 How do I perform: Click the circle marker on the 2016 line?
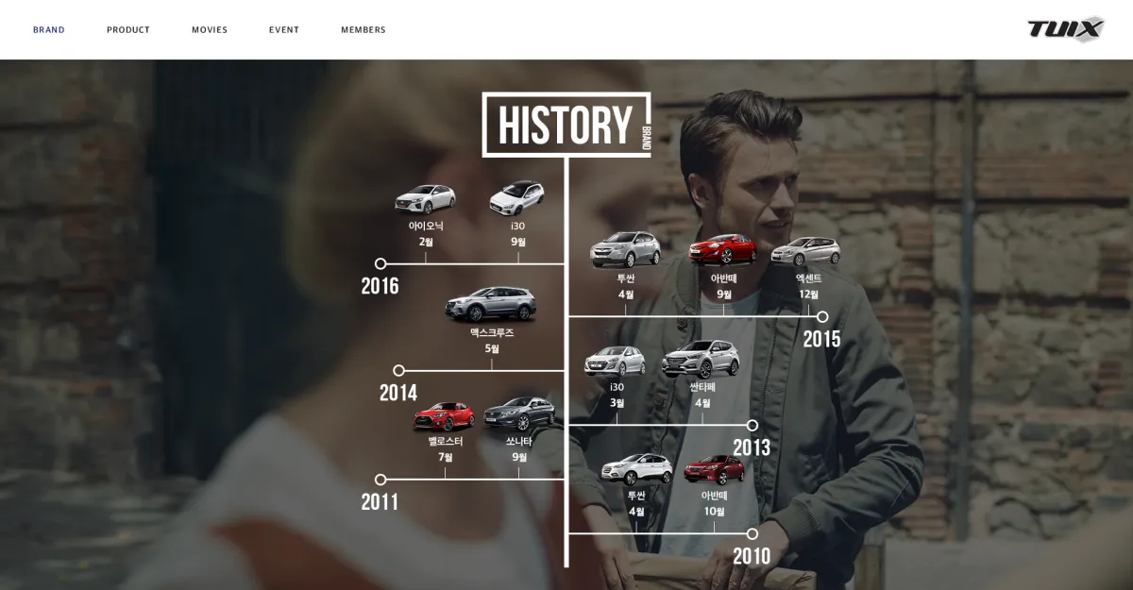pyautogui.click(x=380, y=263)
